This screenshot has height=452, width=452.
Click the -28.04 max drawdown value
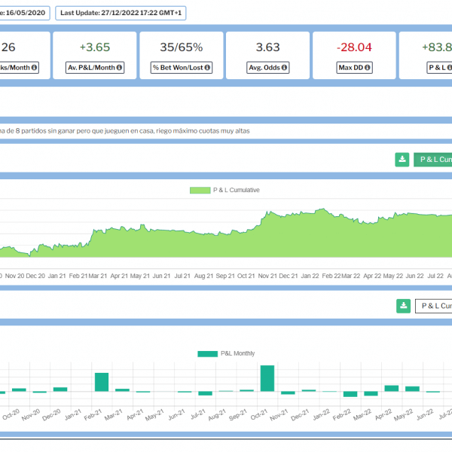(x=354, y=47)
